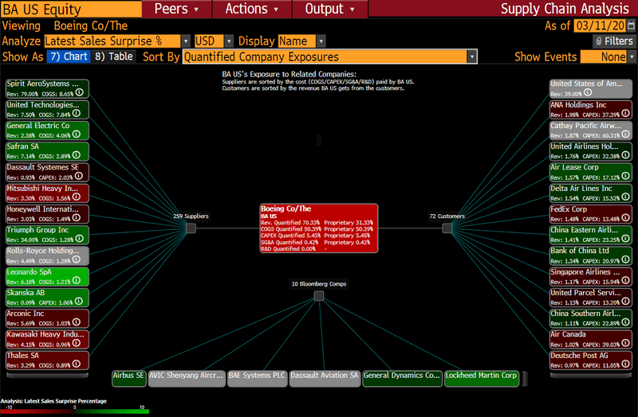This screenshot has width=638, height=417.
Task: Click the As of date field 03/11/20
Action: pos(600,25)
